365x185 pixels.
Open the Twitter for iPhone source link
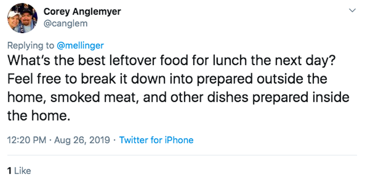pyautogui.click(x=156, y=140)
